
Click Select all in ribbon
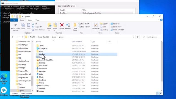(x=115, y=24)
